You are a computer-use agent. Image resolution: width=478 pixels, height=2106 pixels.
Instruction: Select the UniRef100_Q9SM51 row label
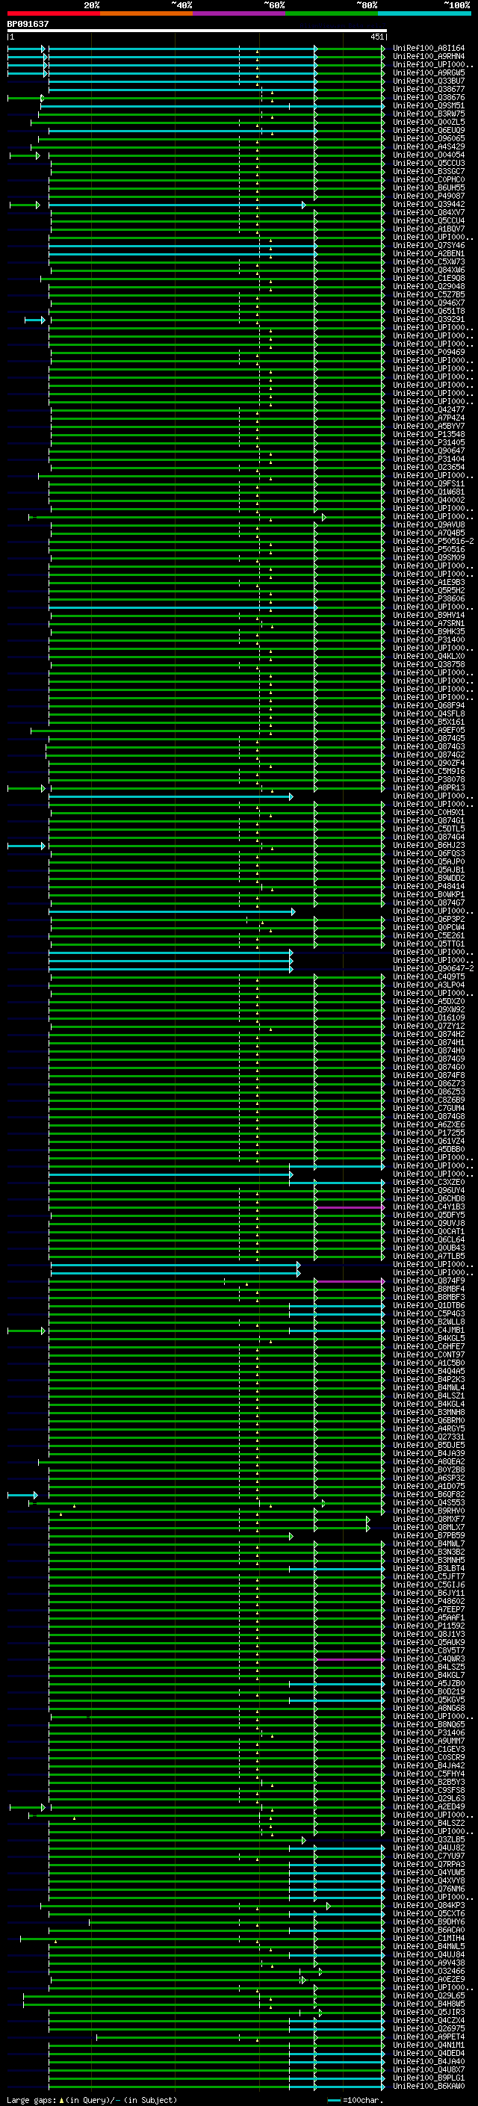click(x=429, y=105)
